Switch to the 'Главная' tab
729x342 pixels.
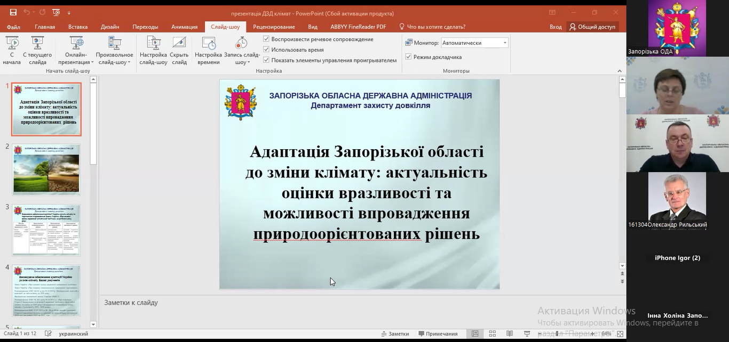[45, 27]
